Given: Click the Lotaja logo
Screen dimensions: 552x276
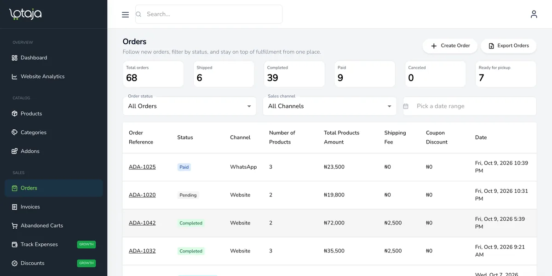Looking at the screenshot, I should (x=25, y=14).
